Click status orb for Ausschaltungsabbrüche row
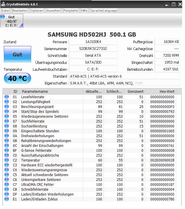Image resolution: width=185 pixels, height=209 pixels. click(x=7, y=155)
